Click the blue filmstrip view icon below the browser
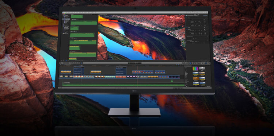 (x=66, y=61)
